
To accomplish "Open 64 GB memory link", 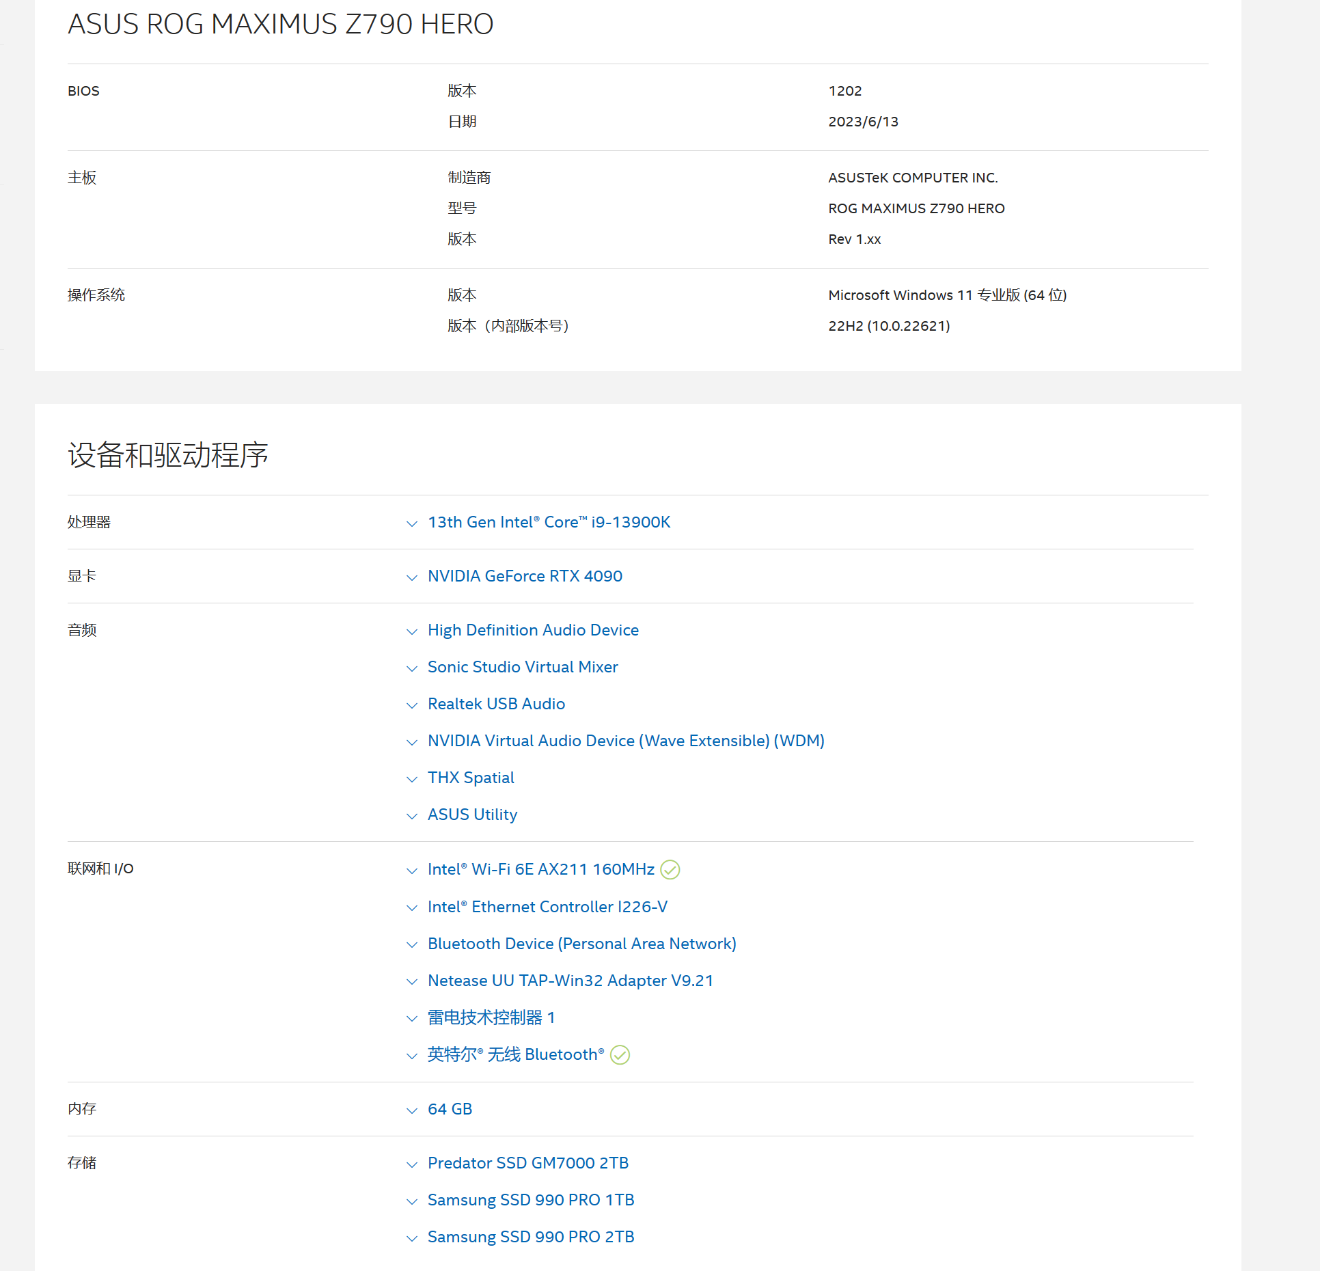I will [450, 1109].
